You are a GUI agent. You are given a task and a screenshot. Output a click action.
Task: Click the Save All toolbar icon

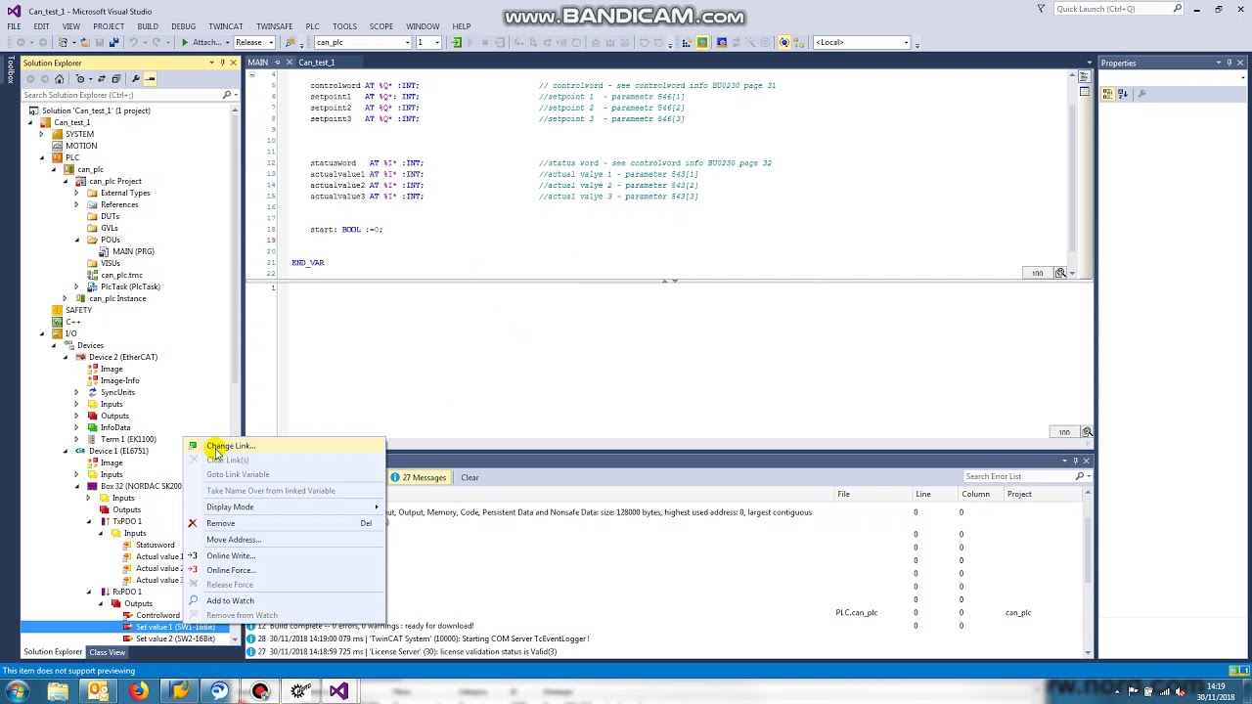click(113, 43)
